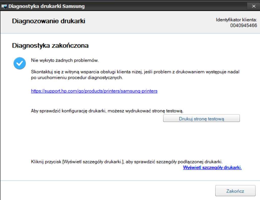Click the Samsung printer diagnostics title bar icon
Image resolution: width=260 pixels, height=200 pixels.
click(4, 6)
